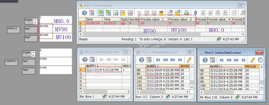Click tag1 button in the 300PLC group
Viewport: 269px width, 105px height.
(x=31, y=30)
